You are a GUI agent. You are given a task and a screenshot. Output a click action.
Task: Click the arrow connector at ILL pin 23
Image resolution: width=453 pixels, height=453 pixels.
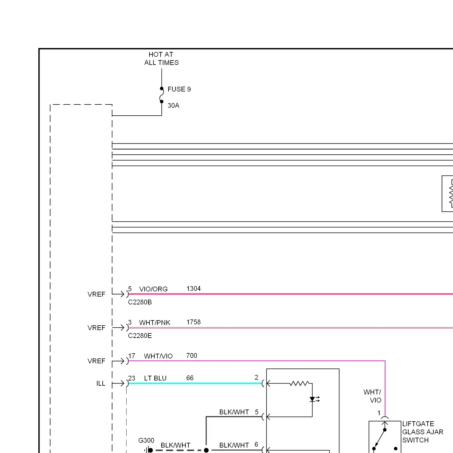click(x=120, y=384)
